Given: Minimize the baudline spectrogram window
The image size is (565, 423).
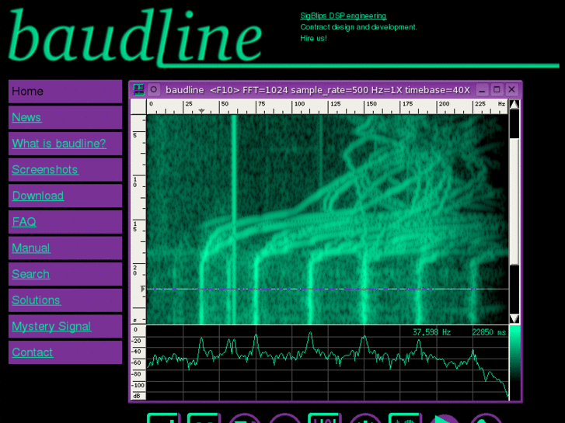Looking at the screenshot, I should tap(483, 90).
